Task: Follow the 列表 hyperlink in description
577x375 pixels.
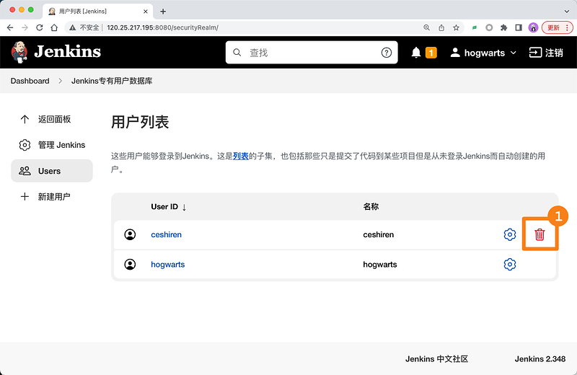Action: [x=241, y=156]
